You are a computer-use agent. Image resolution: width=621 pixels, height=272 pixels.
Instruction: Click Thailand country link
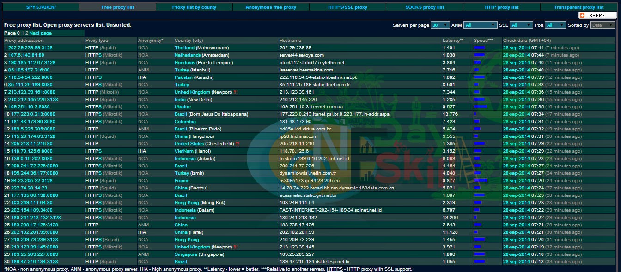coord(184,48)
